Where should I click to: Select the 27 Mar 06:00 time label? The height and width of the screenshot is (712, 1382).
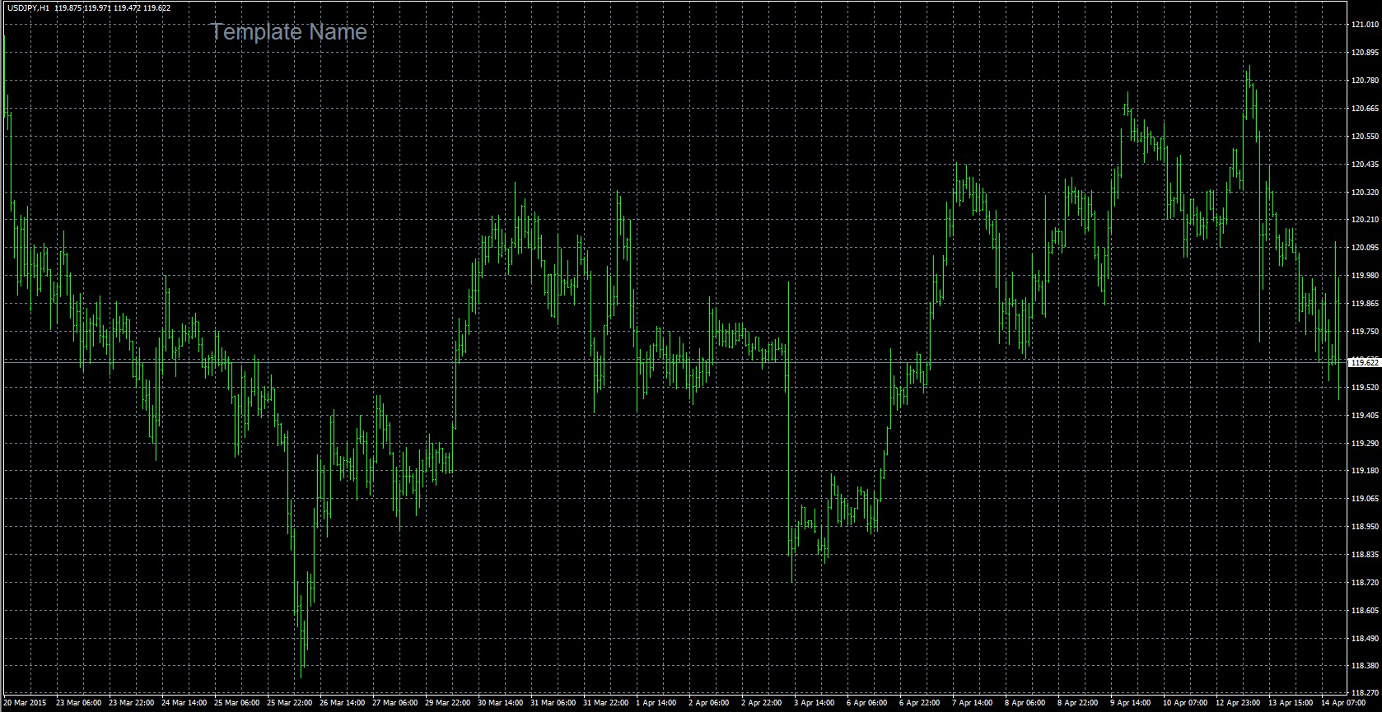point(395,704)
